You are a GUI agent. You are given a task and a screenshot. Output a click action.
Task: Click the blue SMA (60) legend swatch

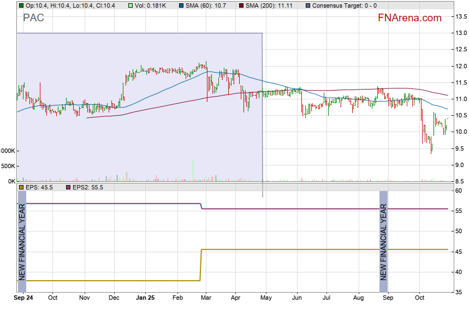182,5
